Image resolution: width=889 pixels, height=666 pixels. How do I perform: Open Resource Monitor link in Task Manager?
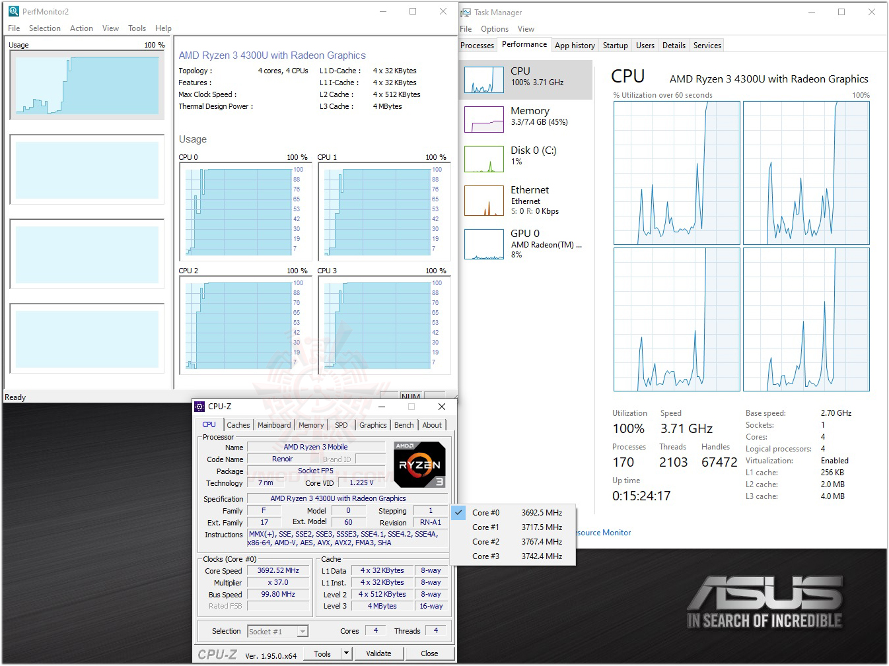pyautogui.click(x=604, y=533)
